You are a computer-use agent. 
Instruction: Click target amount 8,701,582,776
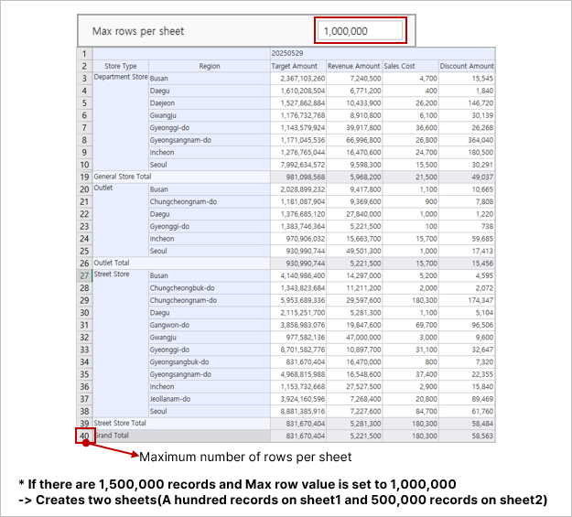(298, 350)
